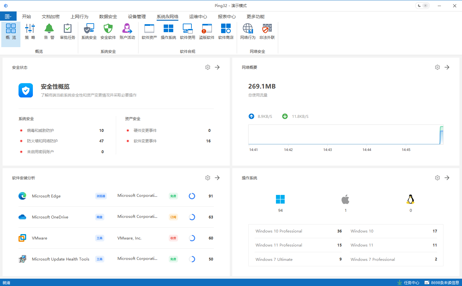Expand the blue application menu dropdown

click(x=8, y=17)
